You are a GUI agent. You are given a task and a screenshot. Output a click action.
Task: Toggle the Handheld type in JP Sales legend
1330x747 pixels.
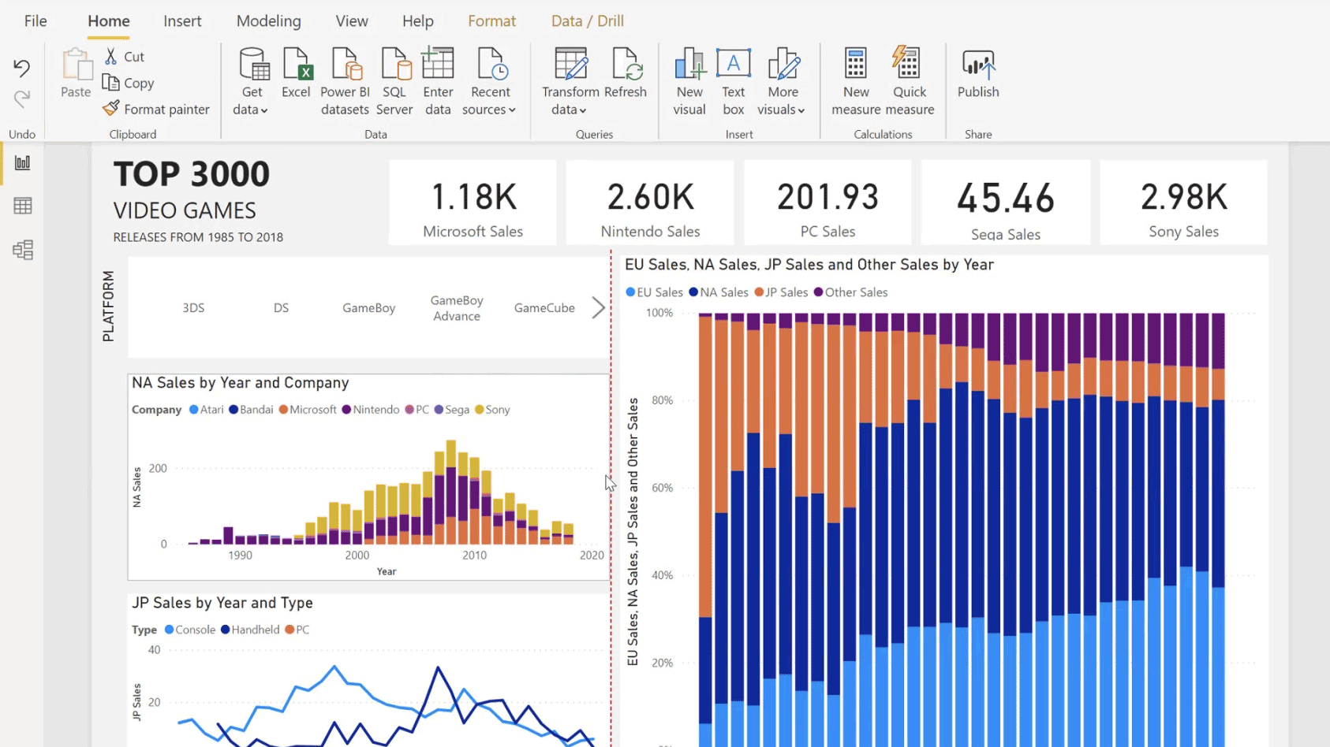(x=251, y=630)
